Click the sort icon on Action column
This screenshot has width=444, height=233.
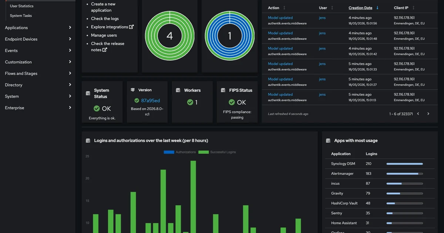click(x=284, y=8)
